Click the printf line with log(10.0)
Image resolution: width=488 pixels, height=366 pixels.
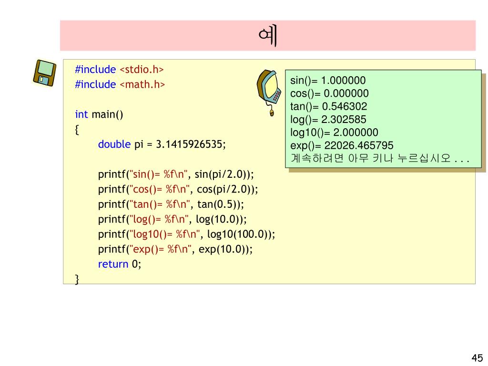[172, 219]
